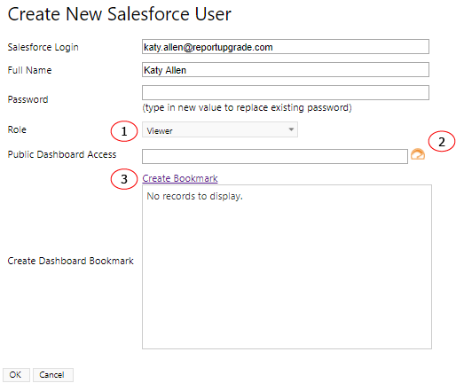Image resolution: width=456 pixels, height=391 pixels.
Task: Focus the Salesforce Login input field
Action: coord(286,47)
